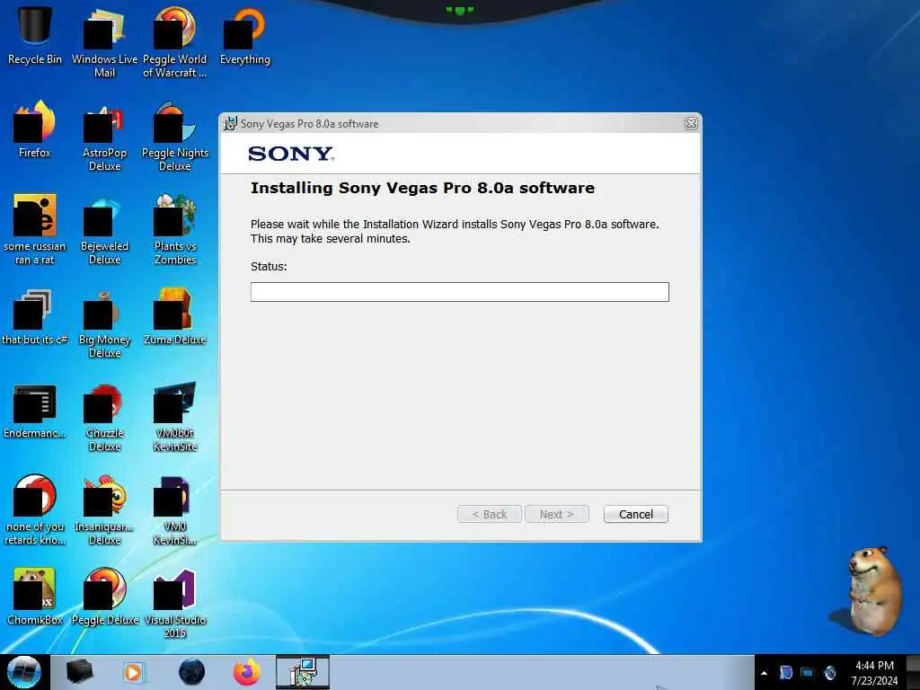Viewport: 920px width, 690px height.
Task: Open the 'none of you' desktop icon
Action: tap(35, 509)
